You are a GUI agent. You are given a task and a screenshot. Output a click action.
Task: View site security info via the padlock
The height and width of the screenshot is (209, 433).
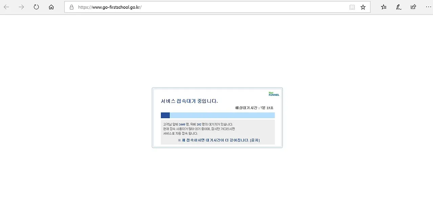(x=71, y=7)
